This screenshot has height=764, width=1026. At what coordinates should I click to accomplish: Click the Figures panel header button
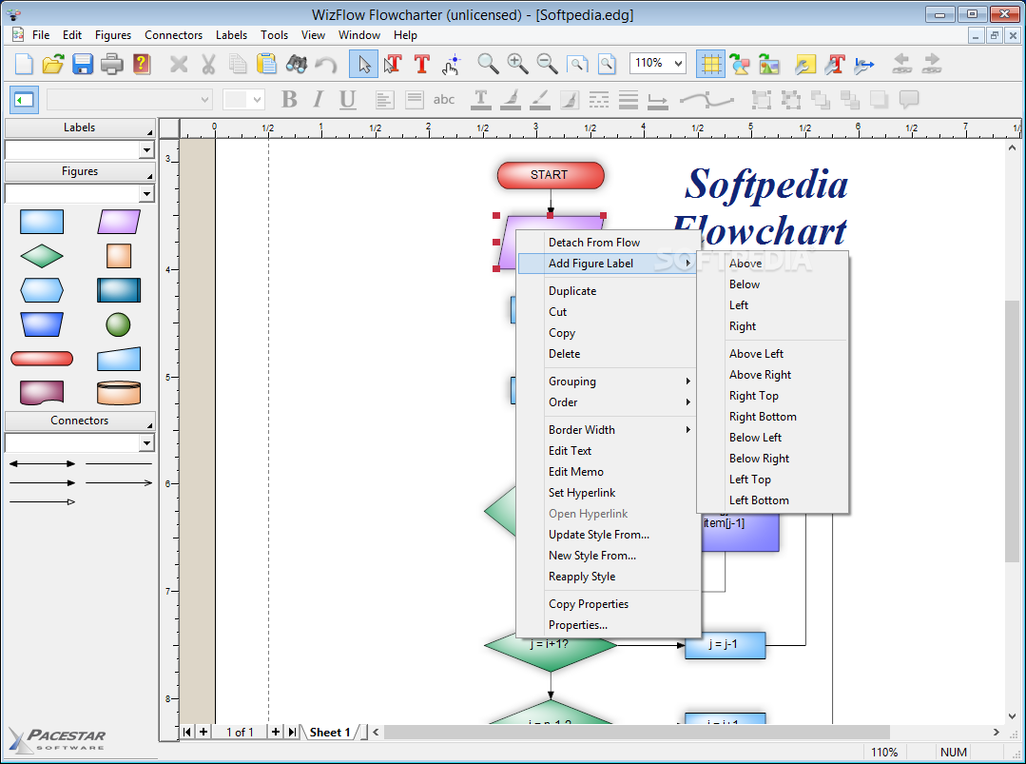[x=79, y=171]
